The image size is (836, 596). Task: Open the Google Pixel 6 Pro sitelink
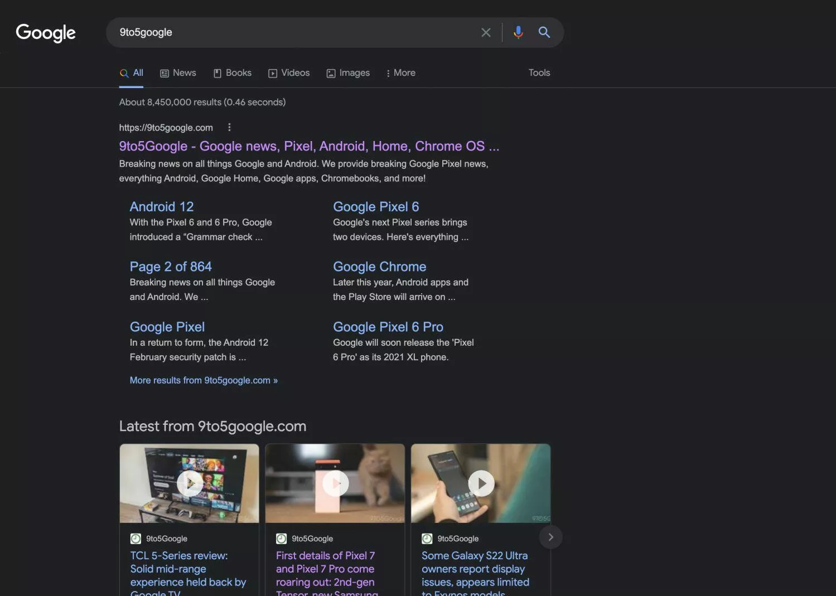[388, 327]
